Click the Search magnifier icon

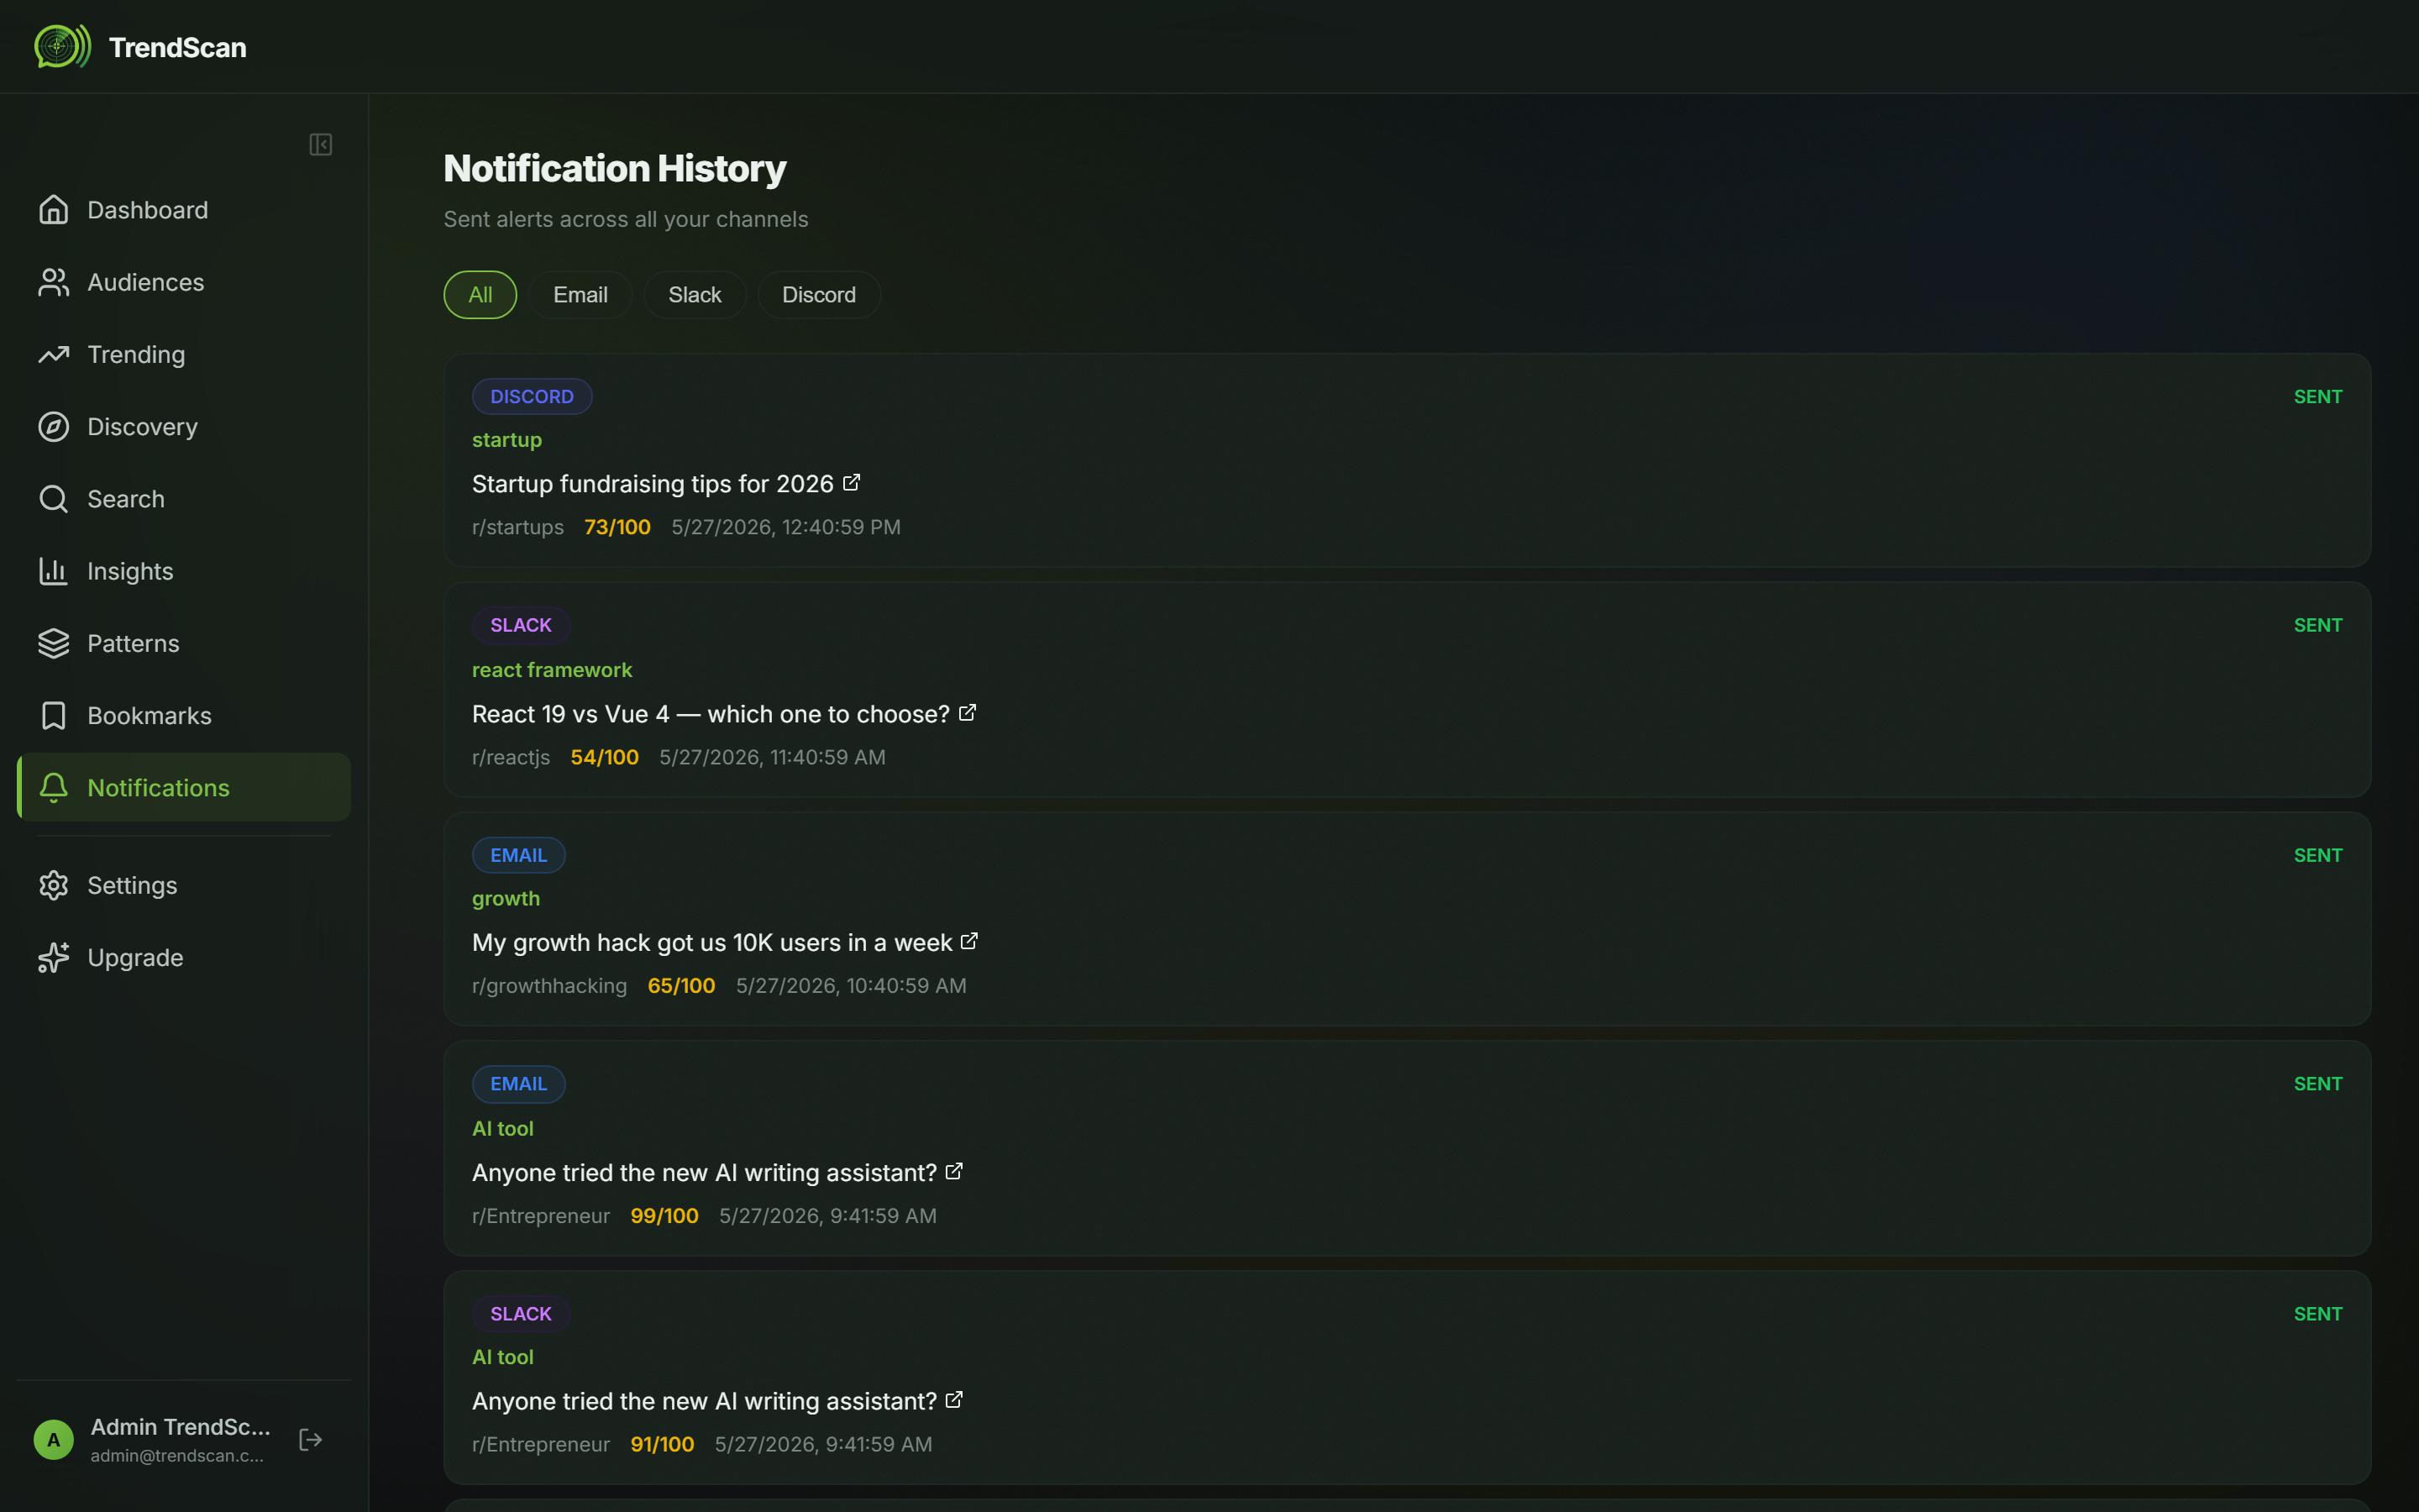click(54, 499)
